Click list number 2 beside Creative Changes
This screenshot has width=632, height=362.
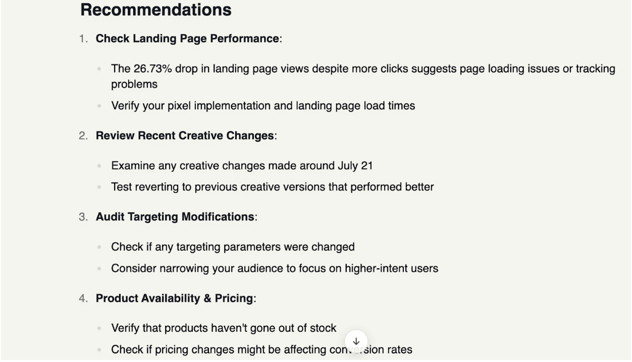(x=84, y=136)
